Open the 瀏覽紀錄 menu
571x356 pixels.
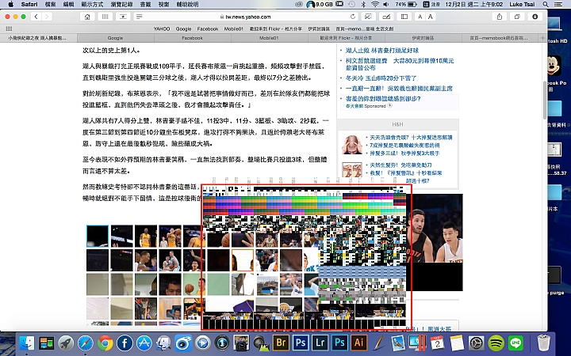[x=121, y=5]
